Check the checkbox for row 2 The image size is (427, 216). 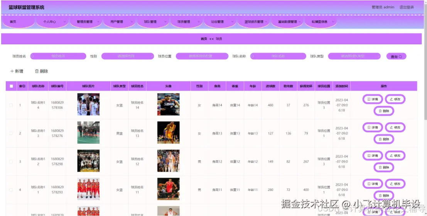click(11, 133)
